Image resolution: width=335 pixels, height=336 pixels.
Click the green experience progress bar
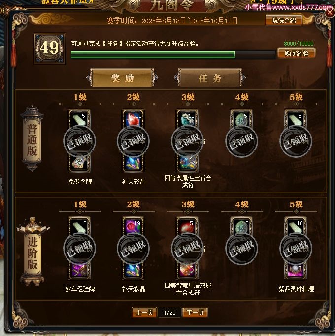click(x=173, y=54)
